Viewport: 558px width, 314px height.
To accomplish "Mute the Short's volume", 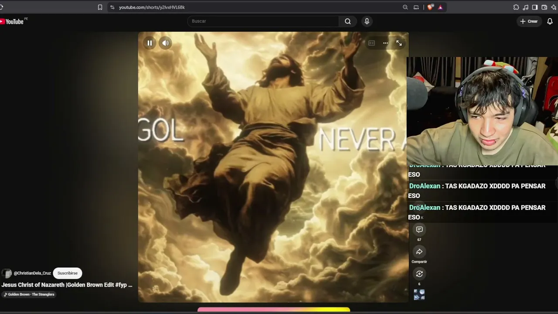I will click(166, 43).
